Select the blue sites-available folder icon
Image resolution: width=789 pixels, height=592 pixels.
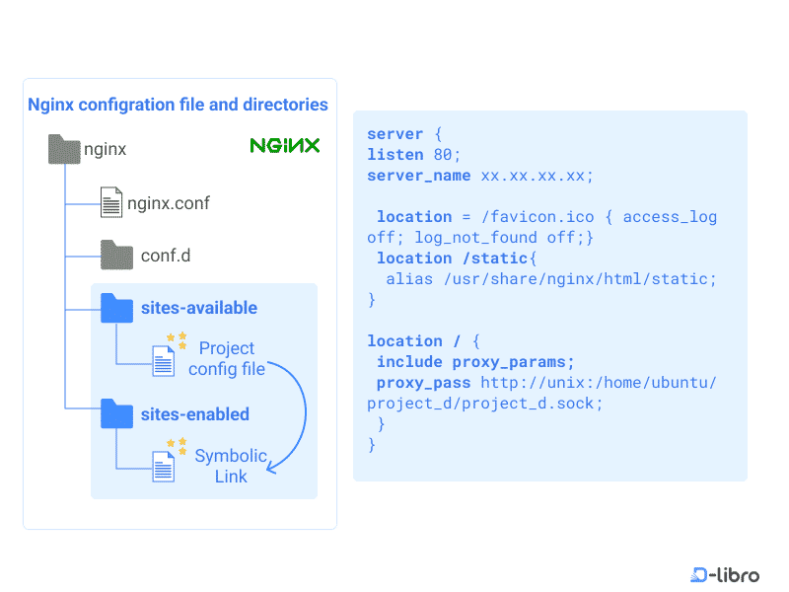point(115,308)
